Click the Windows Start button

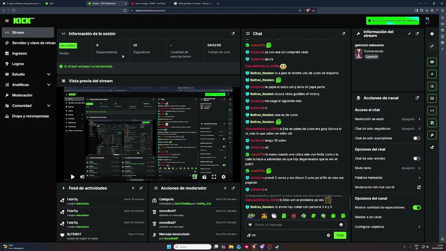[x=169, y=247]
